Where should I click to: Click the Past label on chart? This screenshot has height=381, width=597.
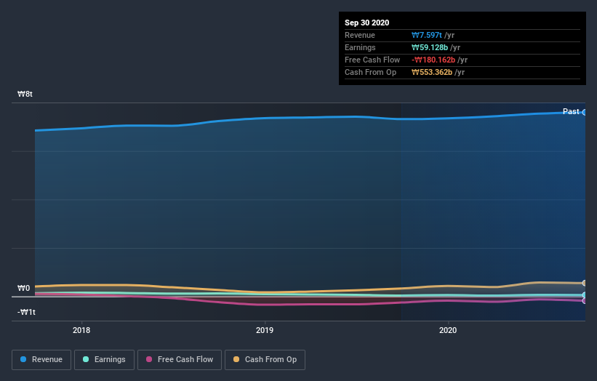click(571, 111)
